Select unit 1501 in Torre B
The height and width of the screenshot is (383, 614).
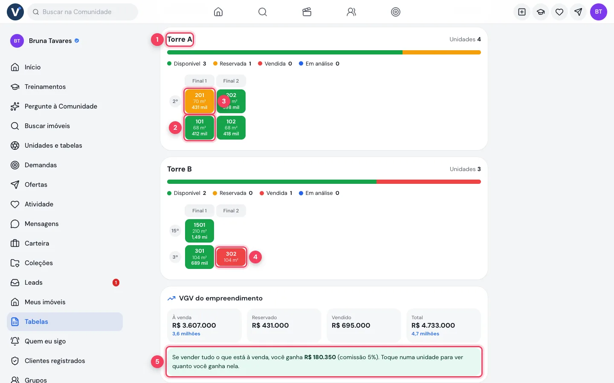pyautogui.click(x=200, y=231)
